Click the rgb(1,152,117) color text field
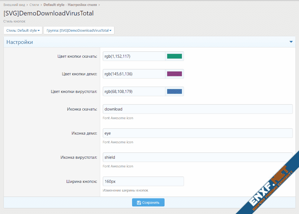 point(134,56)
